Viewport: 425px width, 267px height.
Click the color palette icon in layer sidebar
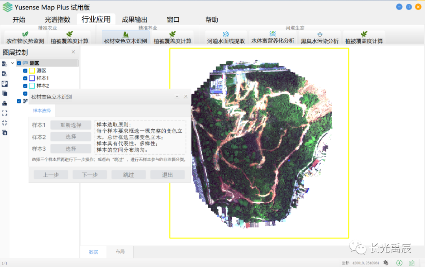(4, 83)
